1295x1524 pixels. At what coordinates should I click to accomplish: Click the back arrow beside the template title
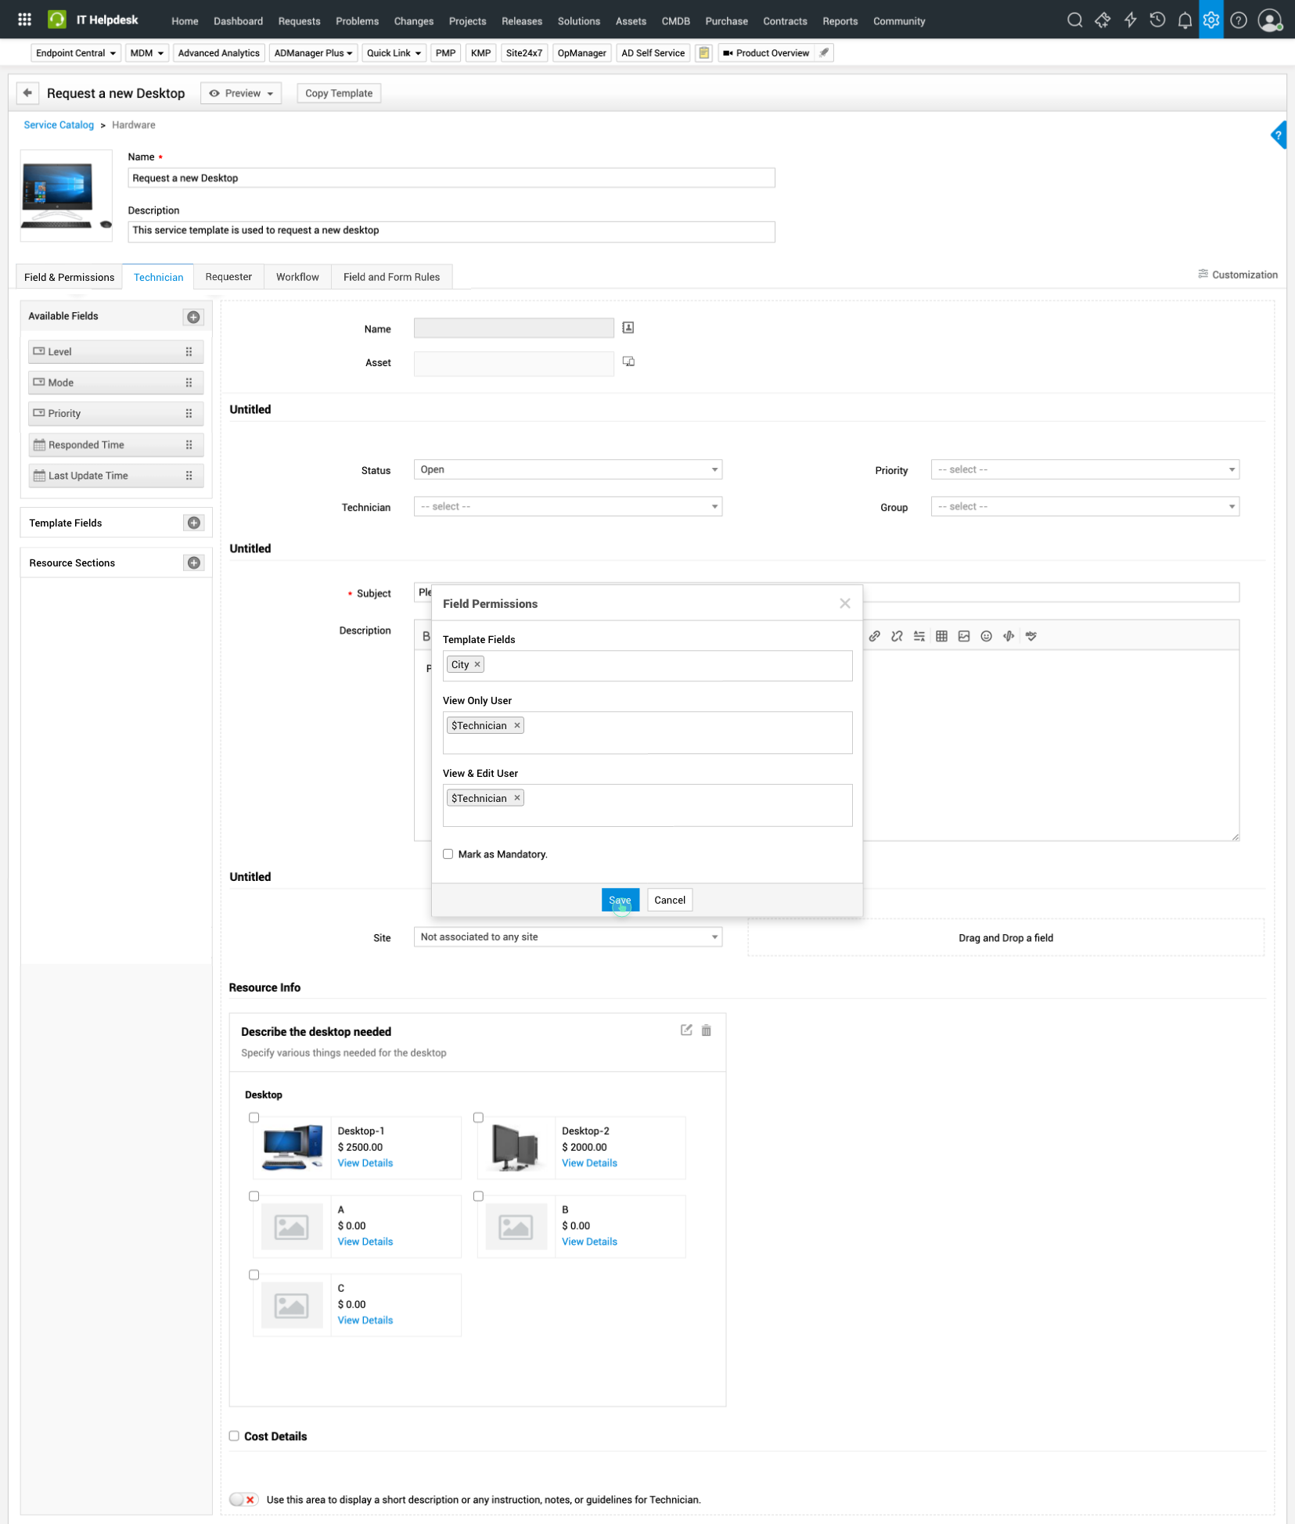pyautogui.click(x=27, y=93)
